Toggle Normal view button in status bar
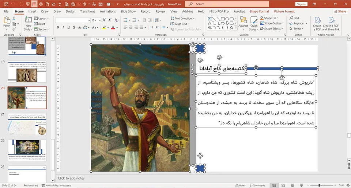 click(274, 185)
